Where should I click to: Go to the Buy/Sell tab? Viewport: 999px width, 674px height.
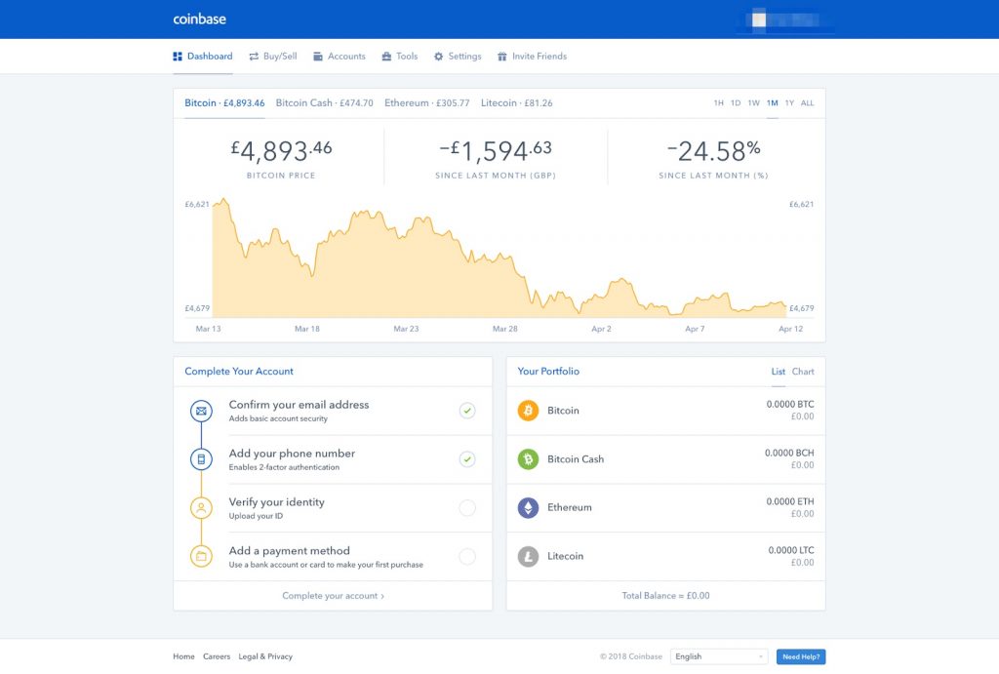273,57
